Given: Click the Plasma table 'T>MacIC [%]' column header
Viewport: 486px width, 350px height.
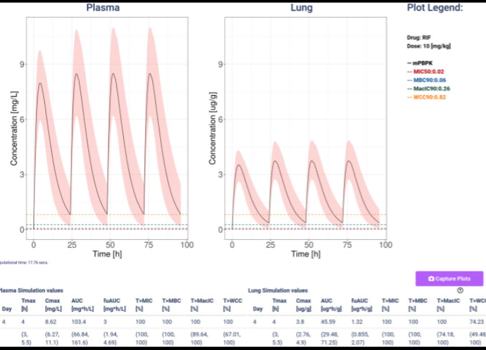Looking at the screenshot, I should click(x=202, y=305).
